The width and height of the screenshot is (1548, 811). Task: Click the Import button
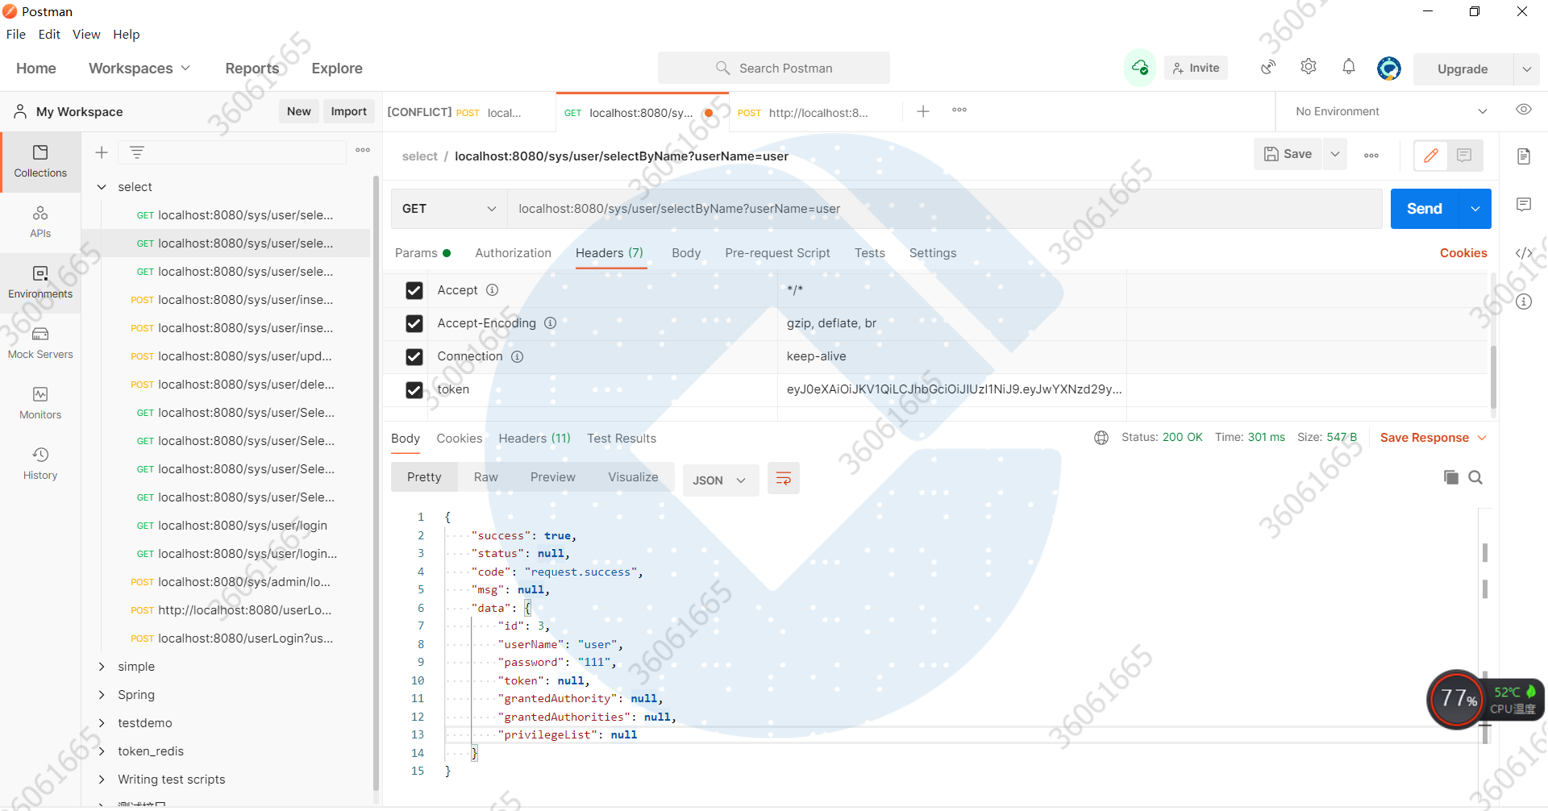tap(348, 111)
